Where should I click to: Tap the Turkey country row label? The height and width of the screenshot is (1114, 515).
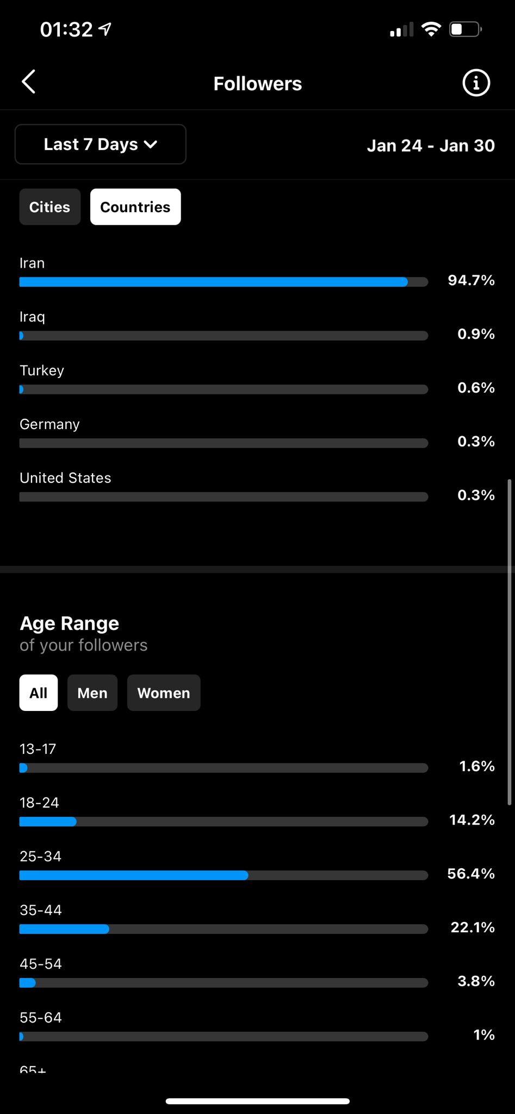click(42, 370)
